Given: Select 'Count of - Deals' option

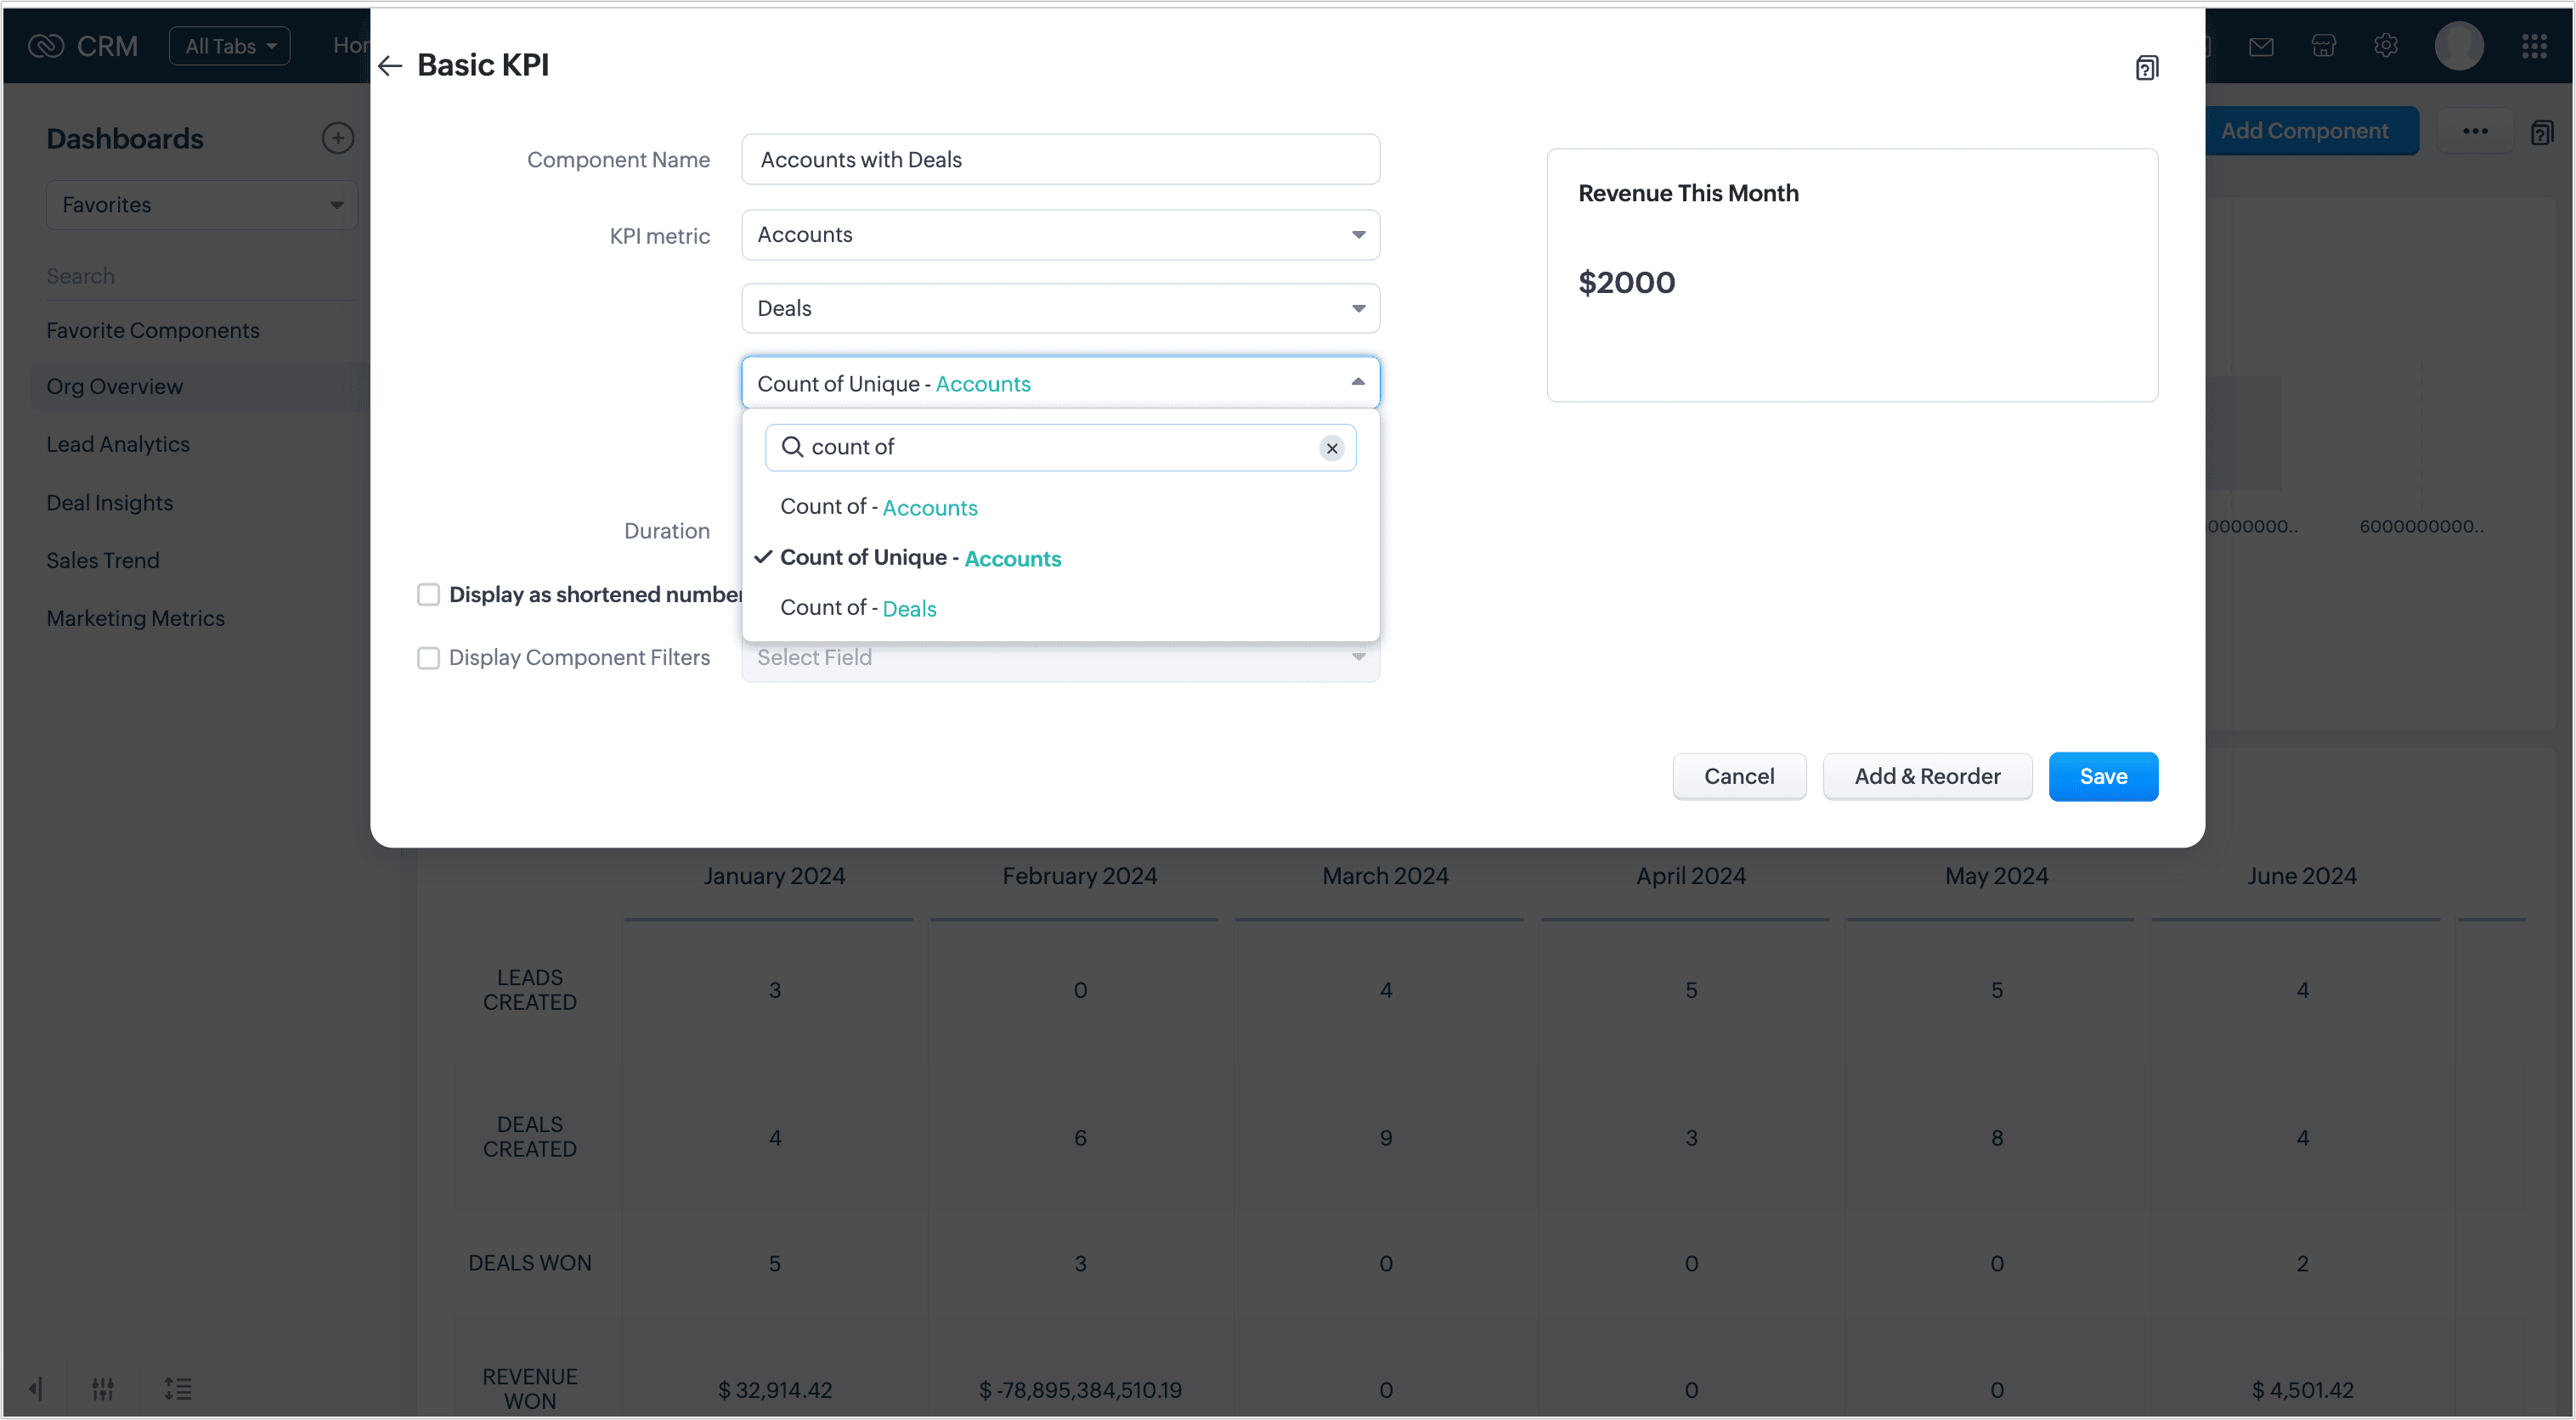Looking at the screenshot, I should pyautogui.click(x=858, y=609).
